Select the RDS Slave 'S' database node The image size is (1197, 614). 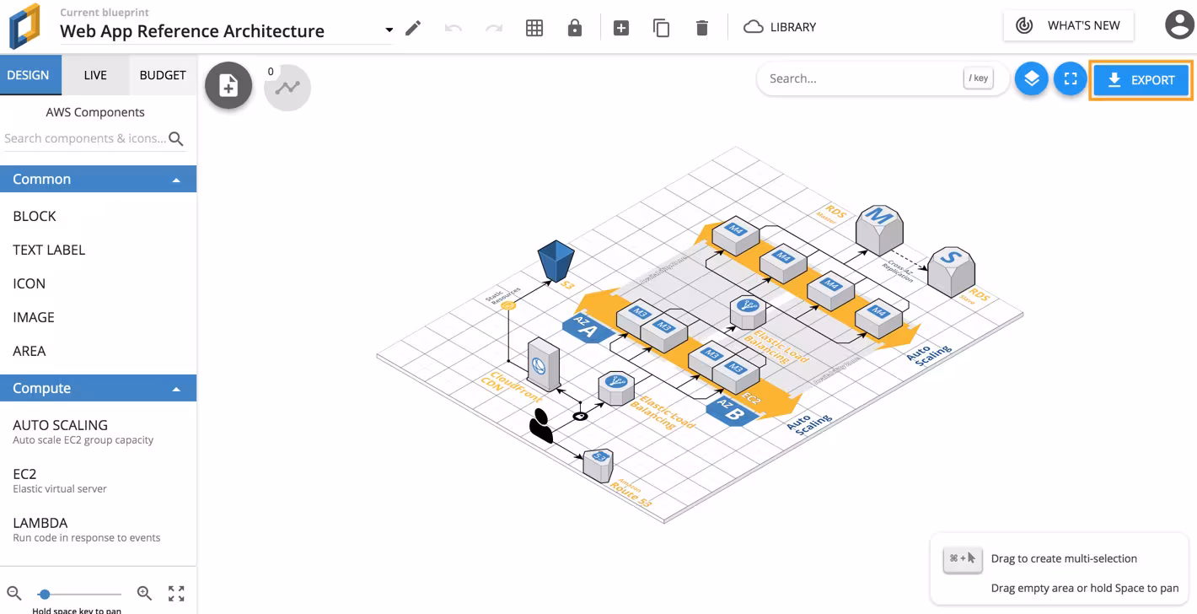pos(951,272)
